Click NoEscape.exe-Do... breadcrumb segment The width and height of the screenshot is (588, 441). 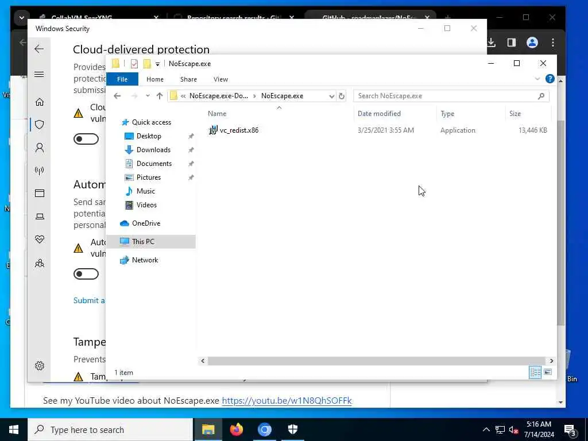219,96
